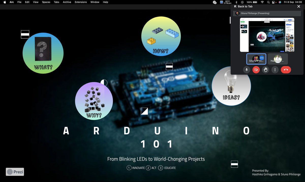
Task: Click the Fri 8 Sep 04:08 clock
Action: (293, 2)
